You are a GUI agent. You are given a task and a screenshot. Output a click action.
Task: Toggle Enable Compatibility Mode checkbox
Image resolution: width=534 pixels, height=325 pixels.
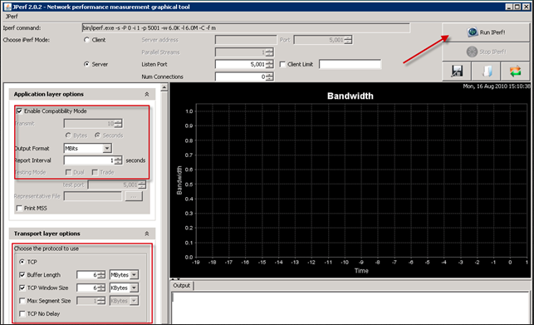[19, 111]
